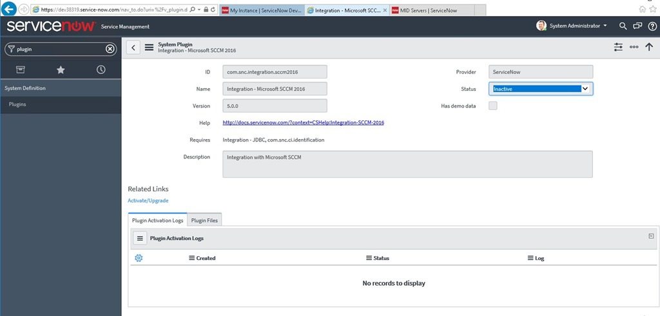Click the plugin filter navigator box

pos(61,49)
